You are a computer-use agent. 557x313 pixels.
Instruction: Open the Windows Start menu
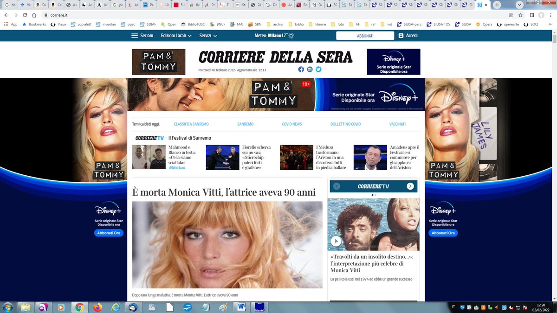(8, 307)
